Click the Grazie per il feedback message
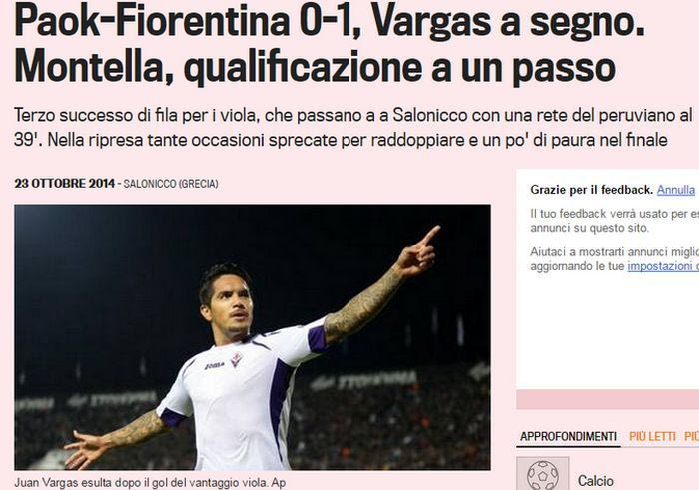Screen dimensions: 699x490 591,190
